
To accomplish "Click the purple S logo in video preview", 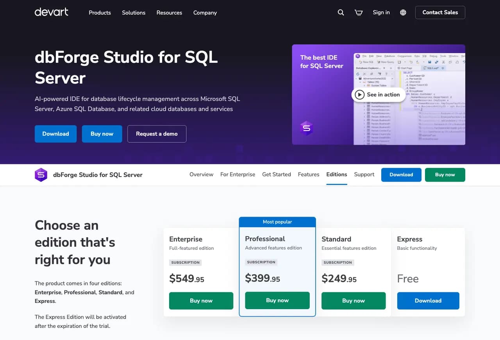I will pyautogui.click(x=307, y=128).
